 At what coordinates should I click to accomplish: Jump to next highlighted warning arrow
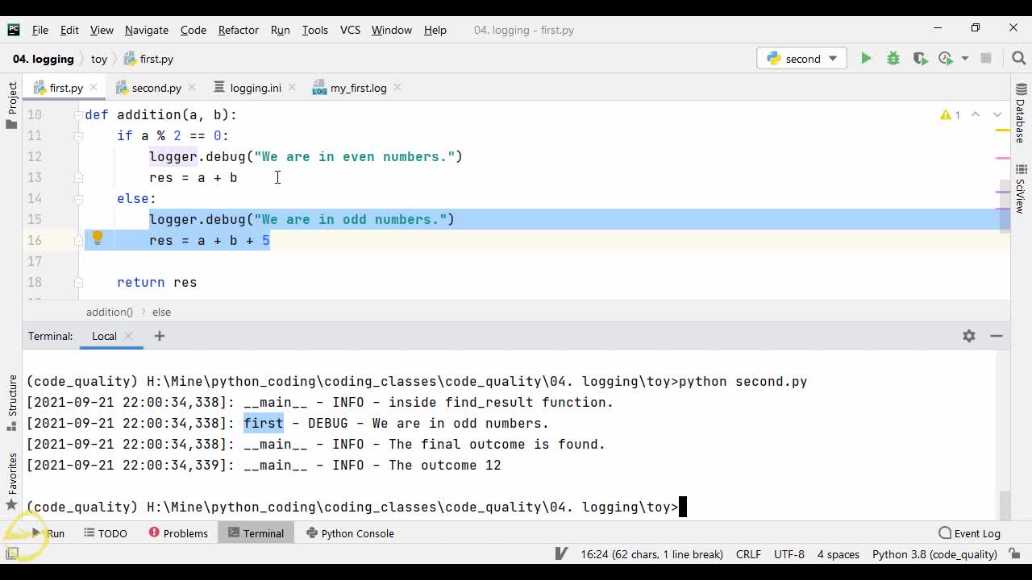997,114
